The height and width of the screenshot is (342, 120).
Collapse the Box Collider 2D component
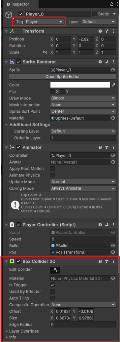[6, 261]
